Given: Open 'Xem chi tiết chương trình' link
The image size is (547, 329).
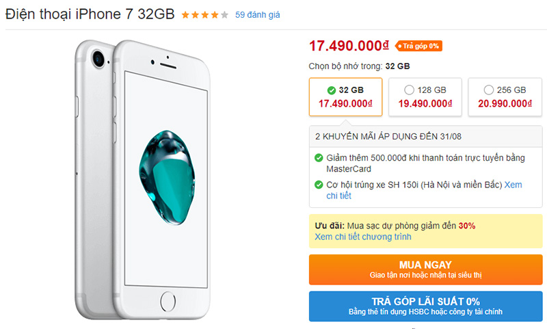Looking at the screenshot, I should click(363, 237).
